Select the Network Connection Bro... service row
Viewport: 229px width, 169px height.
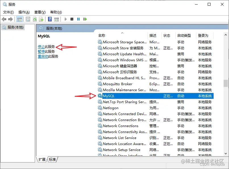click(x=155, y=120)
